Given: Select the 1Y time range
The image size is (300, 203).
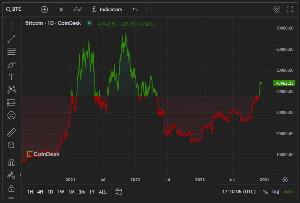Looking at the screenshot, I should coord(92,192).
